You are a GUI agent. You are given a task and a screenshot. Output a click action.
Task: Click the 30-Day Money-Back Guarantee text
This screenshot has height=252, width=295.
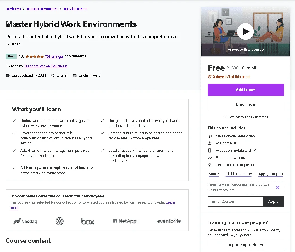(x=246, y=117)
